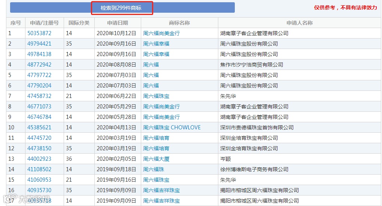Click the 检索到299件商标 results bar
This screenshot has height=206, width=382.
122,7
